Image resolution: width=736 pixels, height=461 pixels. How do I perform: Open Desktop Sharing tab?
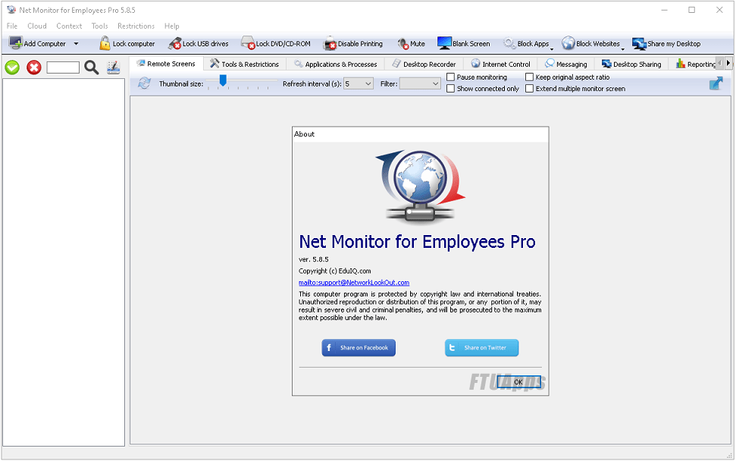632,64
